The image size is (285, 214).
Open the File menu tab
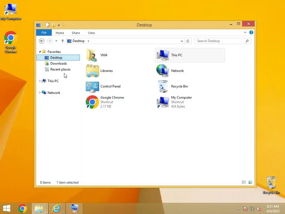(44, 33)
